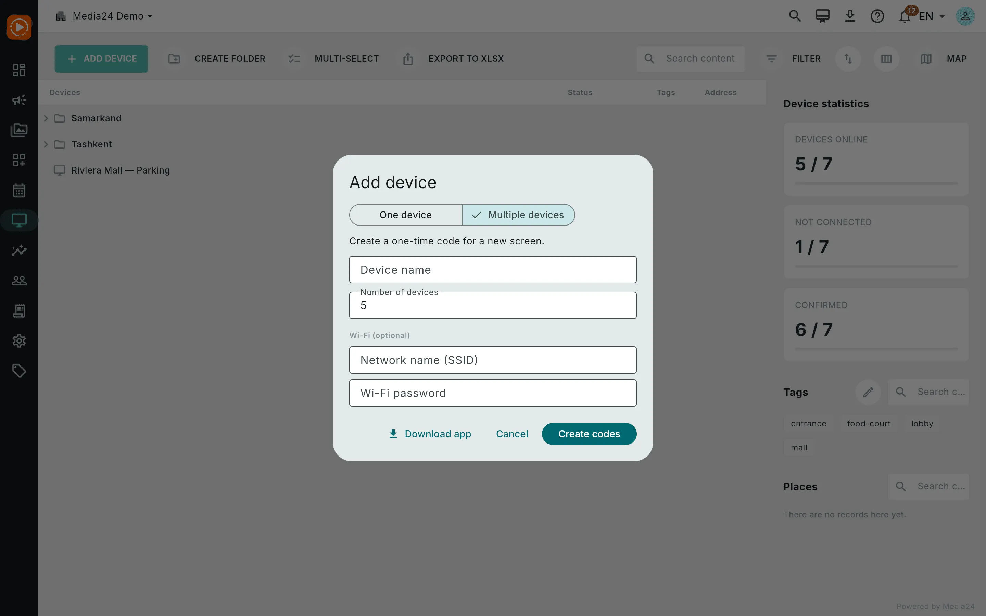Click the Create codes button
The height and width of the screenshot is (616, 986).
pyautogui.click(x=589, y=434)
